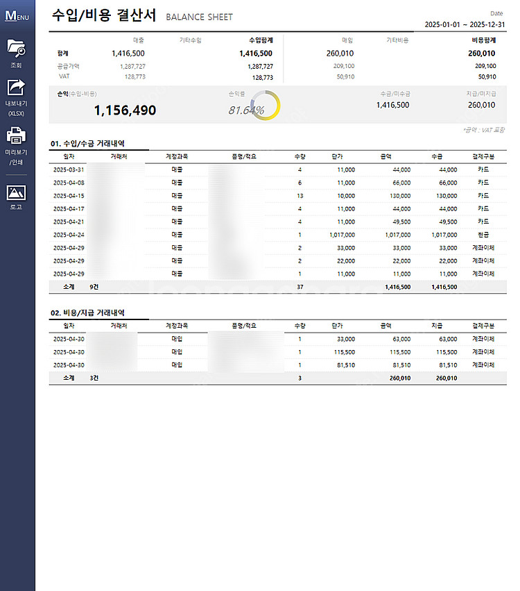
Task: Click the 지급/미지급 value 260,010
Action: 482,105
